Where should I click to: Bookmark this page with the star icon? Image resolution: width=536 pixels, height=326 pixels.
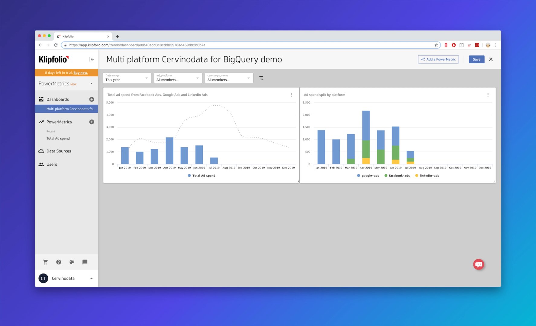coord(436,45)
